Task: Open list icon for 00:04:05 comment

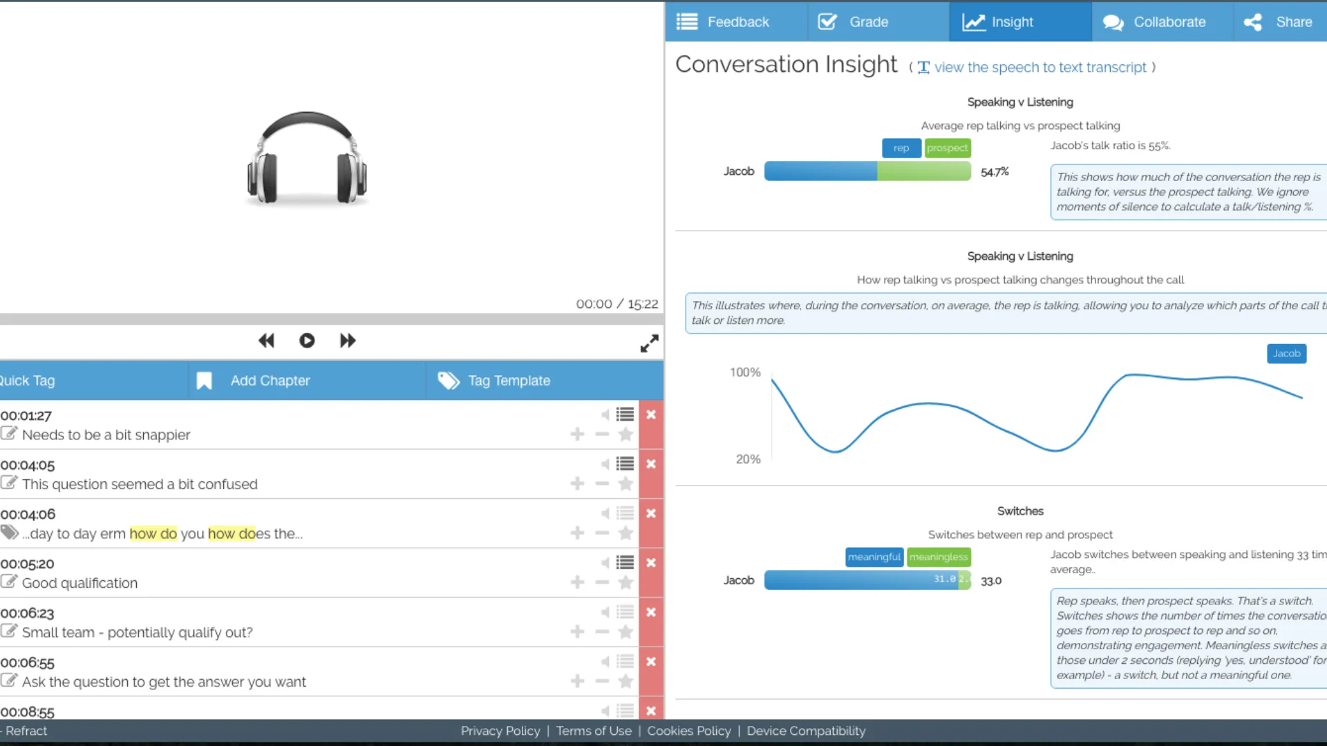Action: [x=625, y=464]
